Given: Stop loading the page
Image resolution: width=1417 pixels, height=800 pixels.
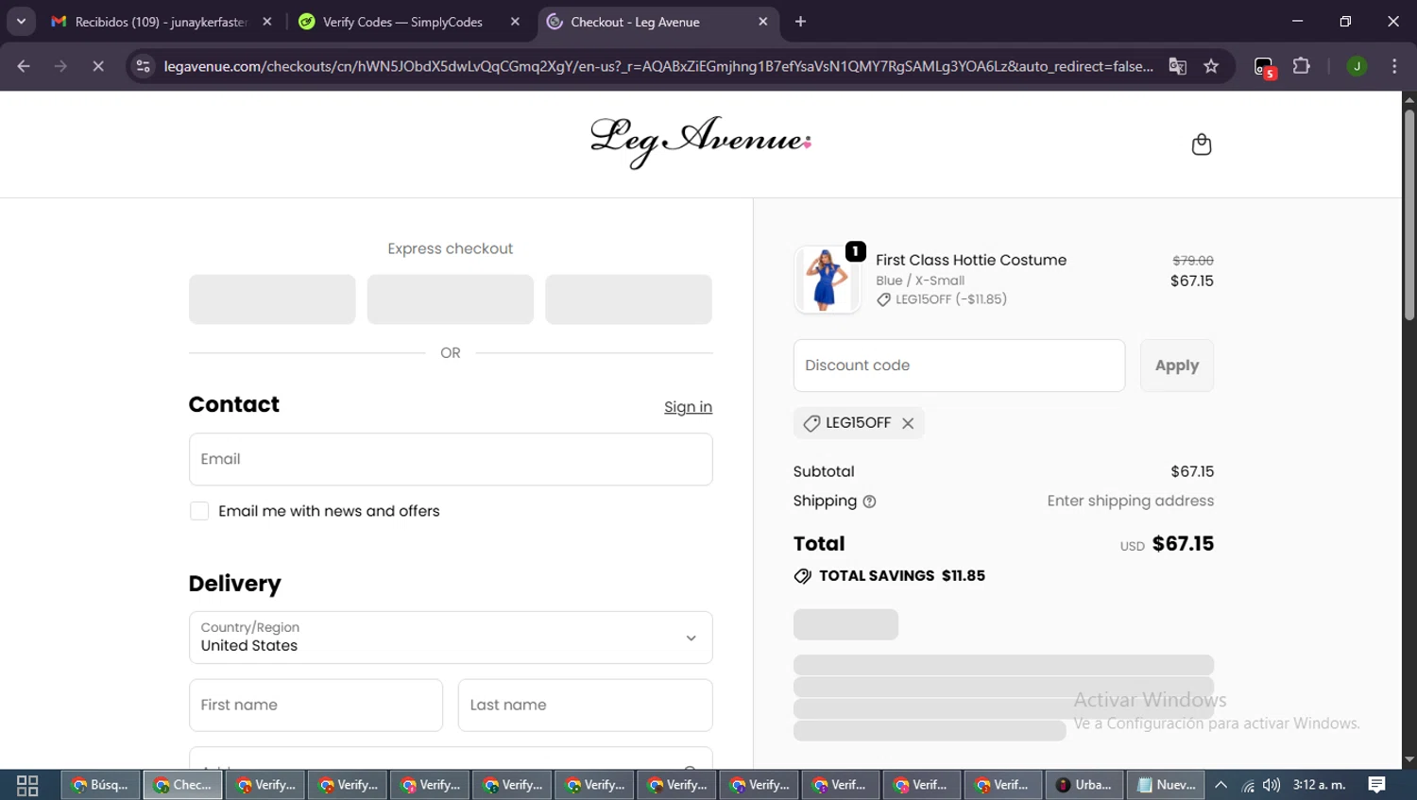Looking at the screenshot, I should click(x=98, y=66).
